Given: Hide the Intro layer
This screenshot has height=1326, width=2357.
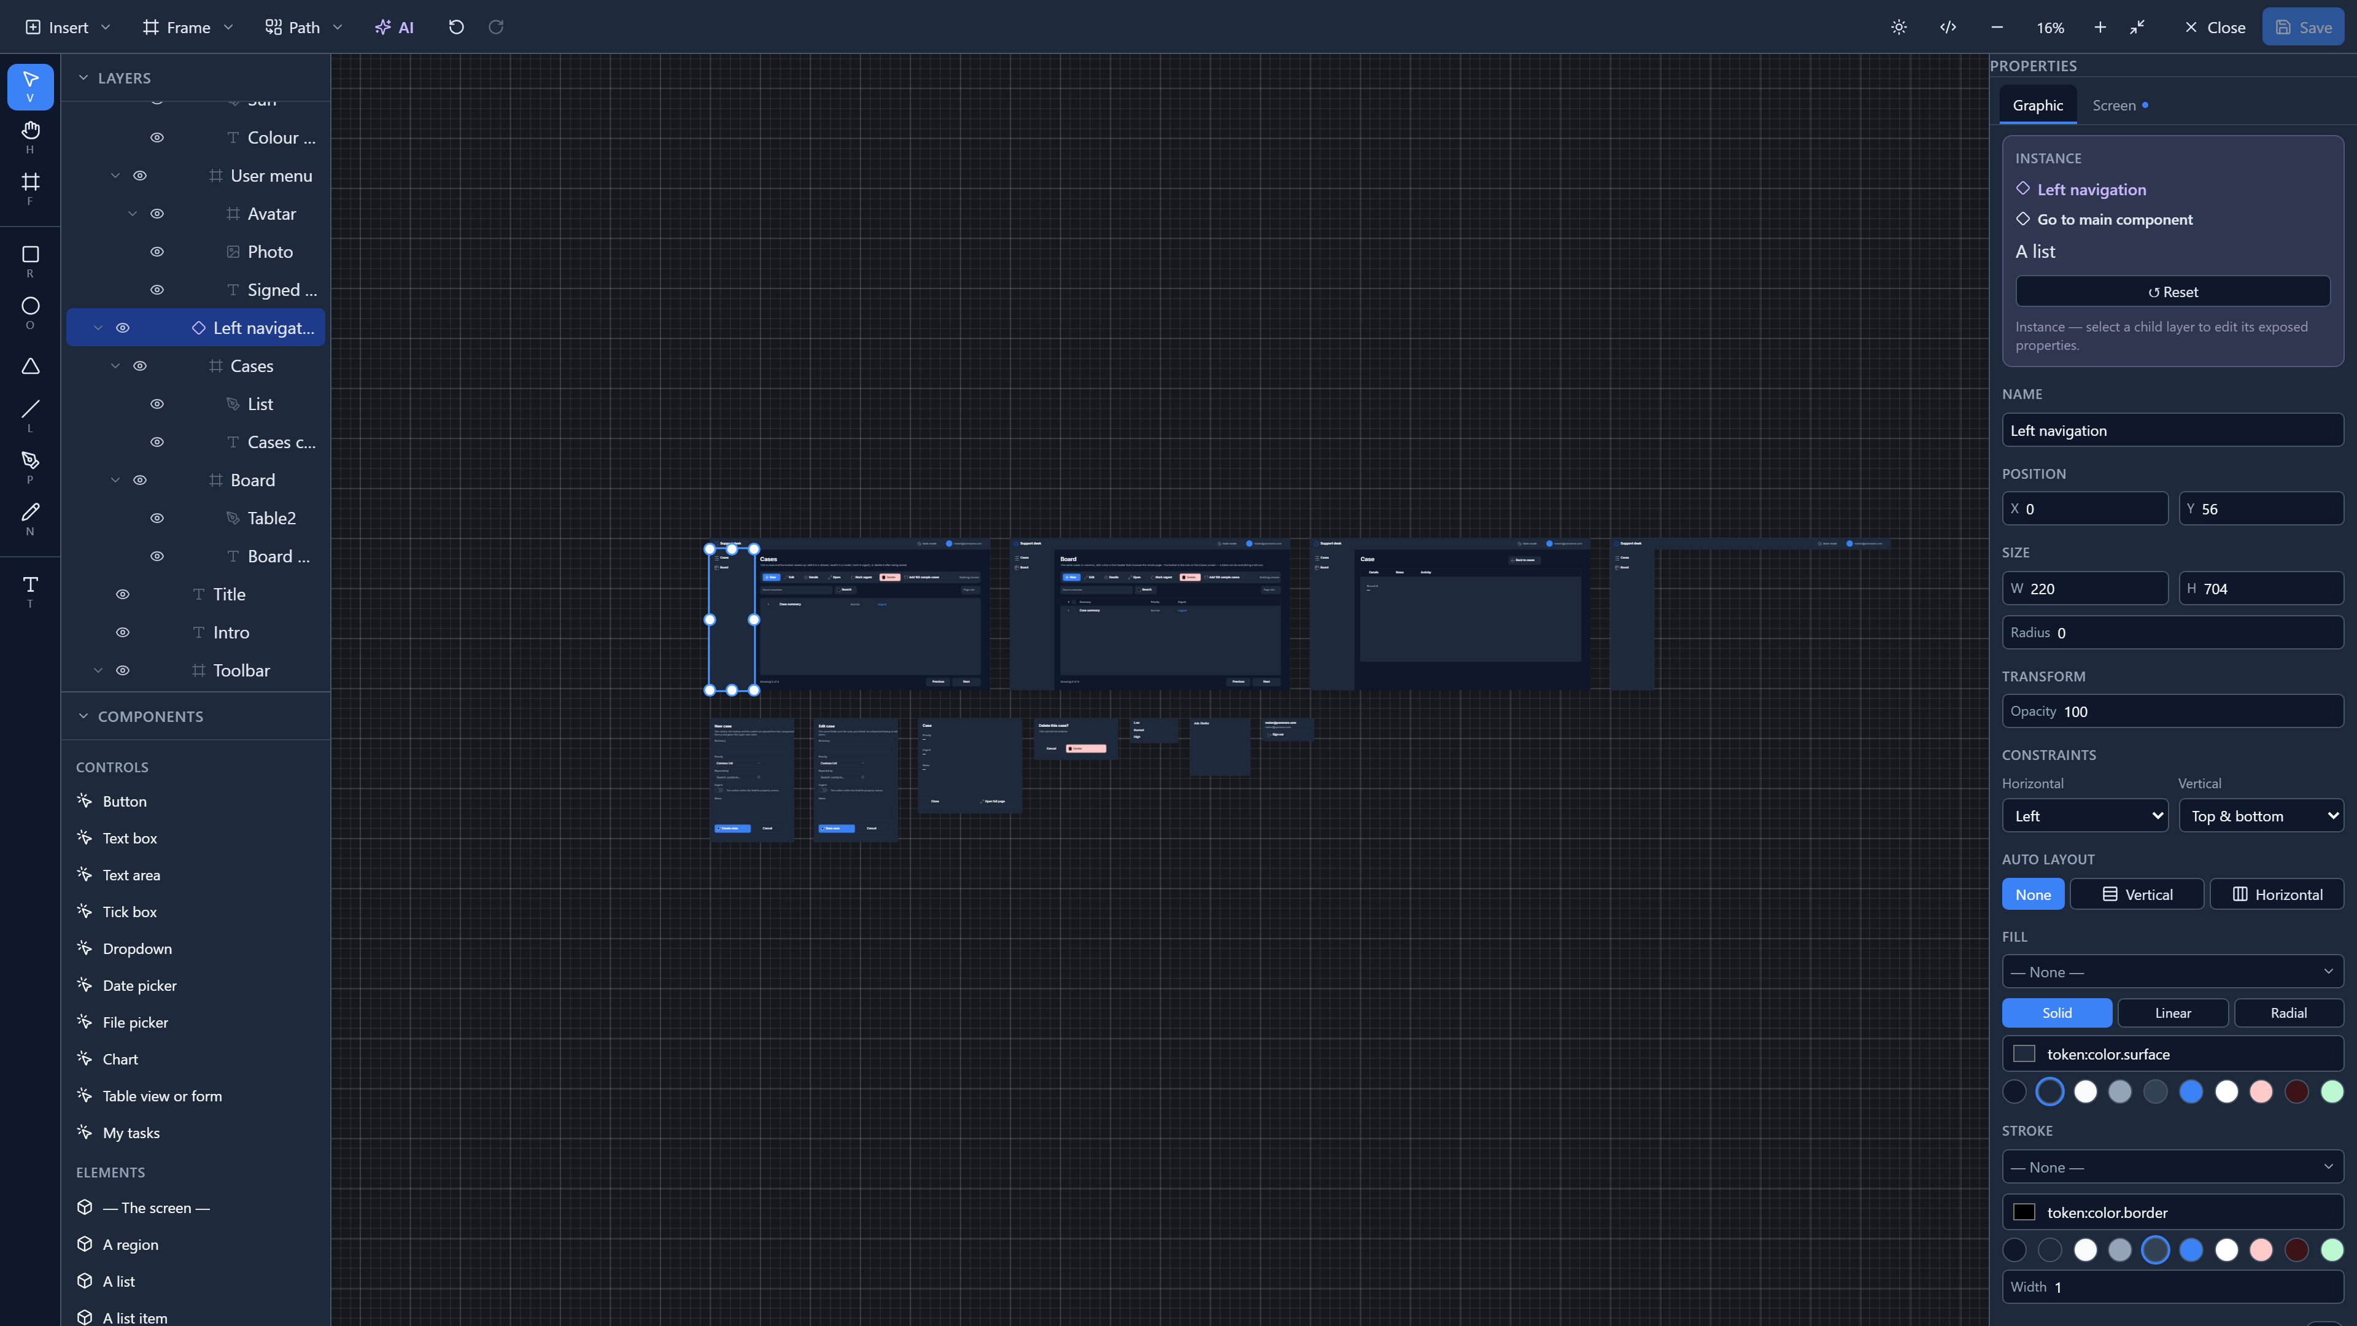Looking at the screenshot, I should 123,632.
